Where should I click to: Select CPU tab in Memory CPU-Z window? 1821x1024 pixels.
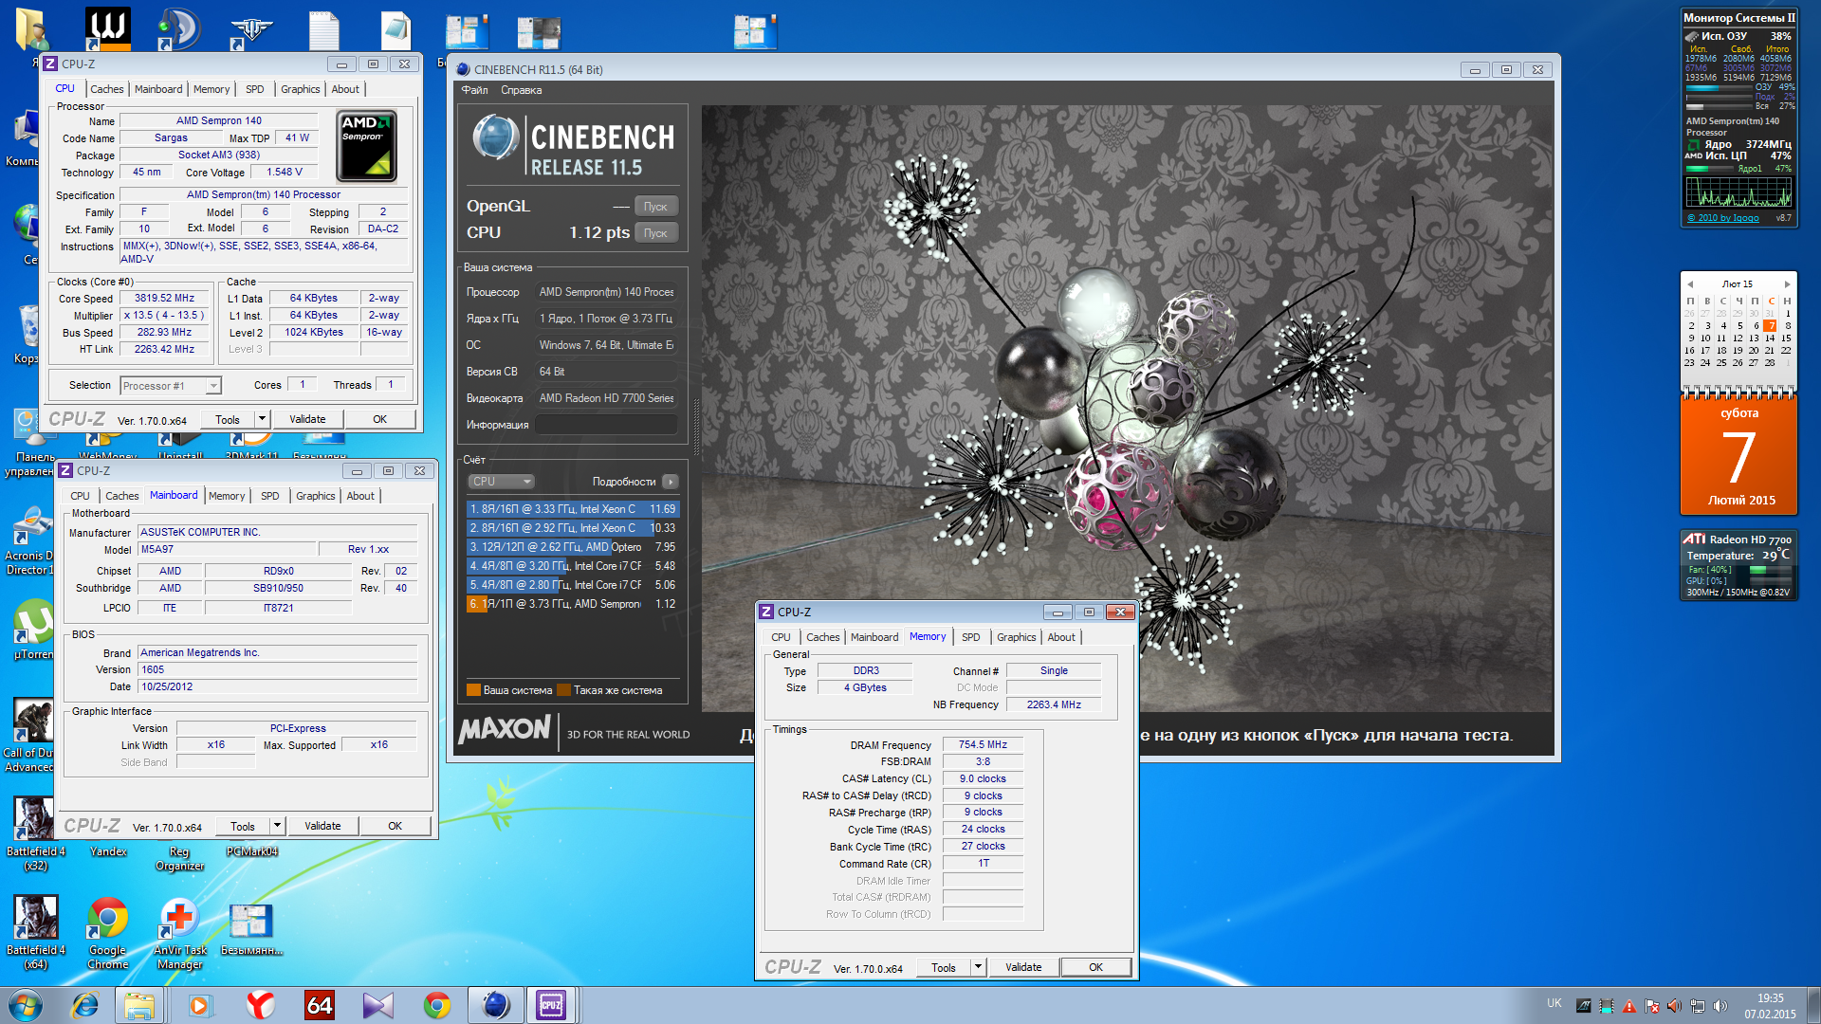[x=781, y=637]
